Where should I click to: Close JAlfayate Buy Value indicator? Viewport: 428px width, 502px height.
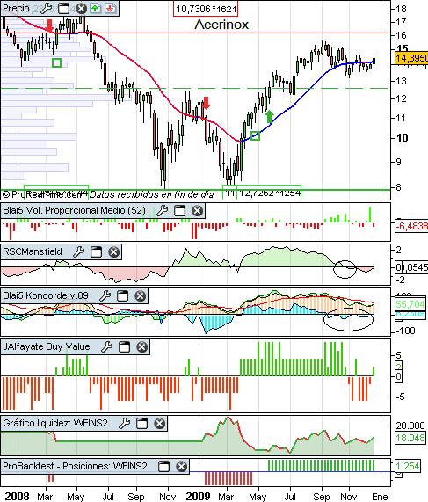pyautogui.click(x=141, y=346)
